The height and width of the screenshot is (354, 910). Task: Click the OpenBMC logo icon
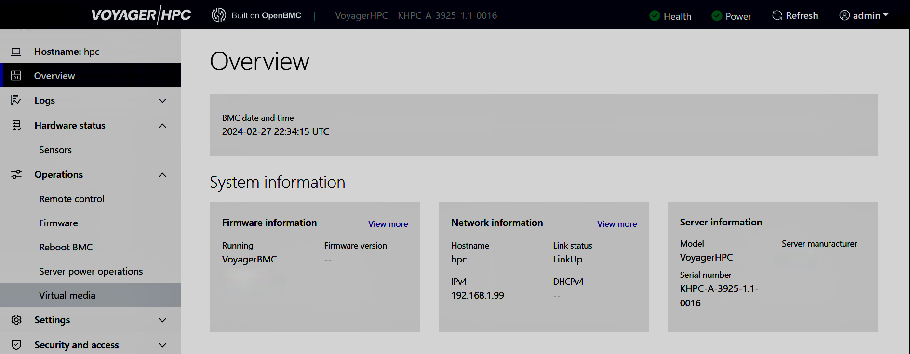click(218, 15)
